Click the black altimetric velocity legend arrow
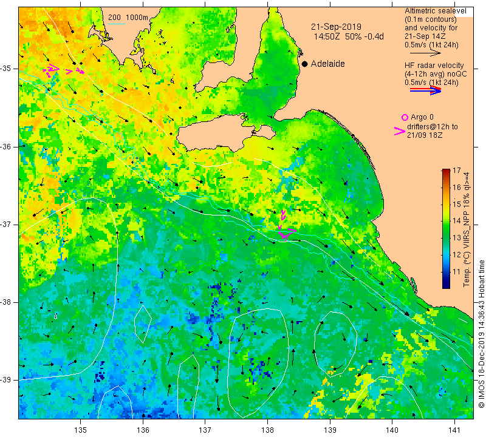 click(425, 53)
